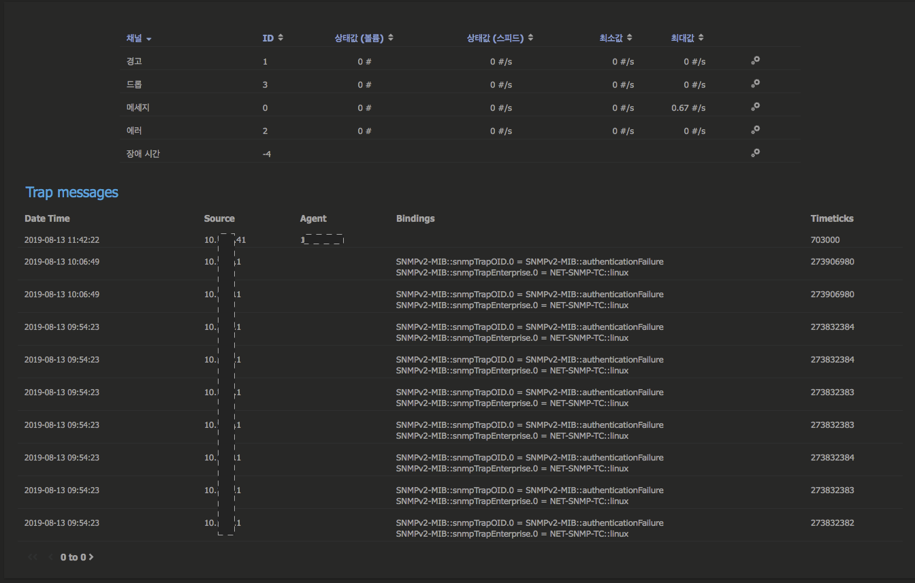Click the Trap messages heading
The image size is (915, 583).
(x=72, y=193)
